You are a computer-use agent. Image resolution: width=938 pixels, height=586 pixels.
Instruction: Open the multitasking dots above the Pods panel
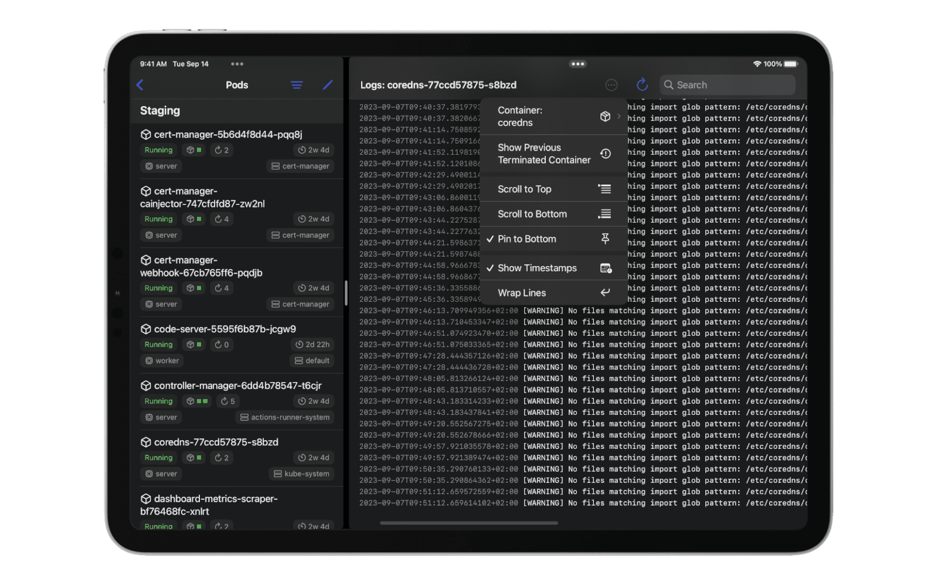[x=237, y=64]
